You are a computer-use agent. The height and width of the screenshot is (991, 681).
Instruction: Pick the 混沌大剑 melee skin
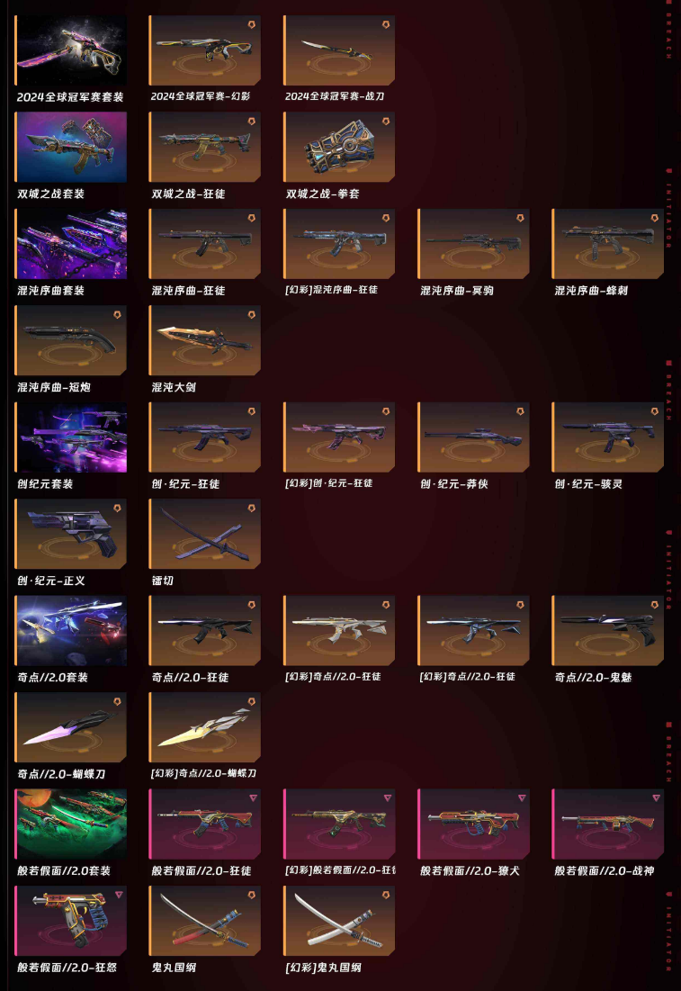[205, 340]
